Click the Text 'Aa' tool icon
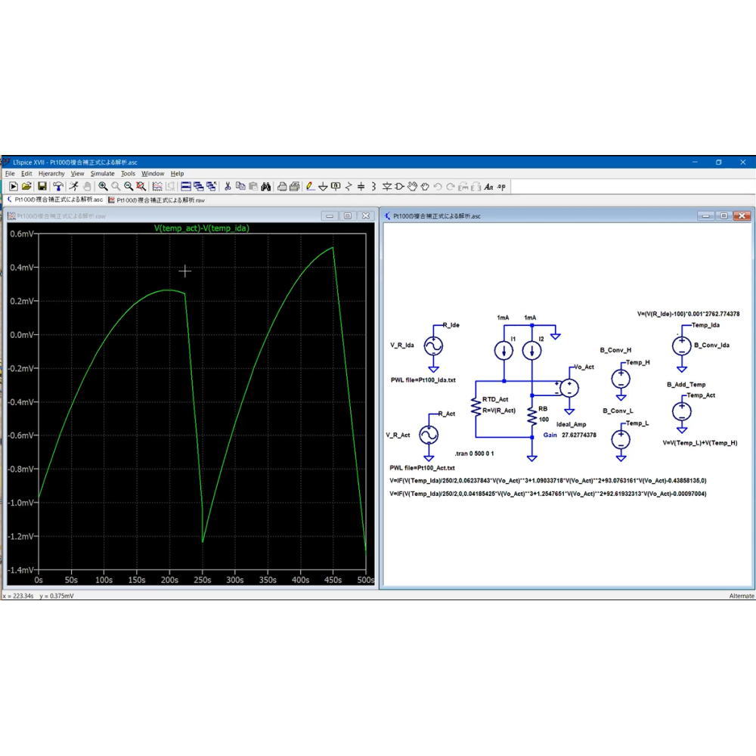 pyautogui.click(x=488, y=186)
